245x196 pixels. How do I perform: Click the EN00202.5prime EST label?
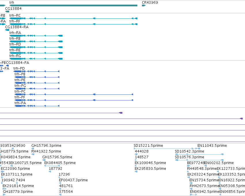pos(219,163)
